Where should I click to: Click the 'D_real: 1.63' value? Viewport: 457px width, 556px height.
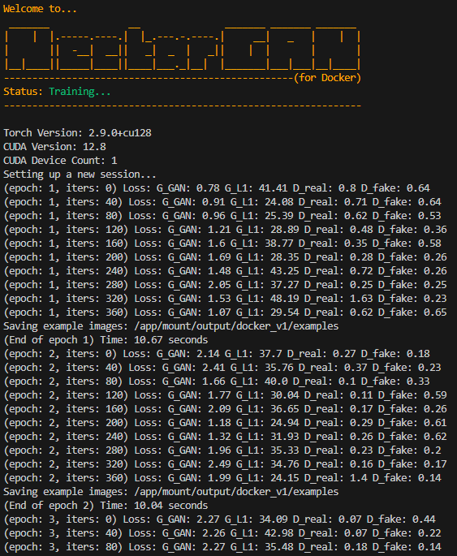click(338, 299)
